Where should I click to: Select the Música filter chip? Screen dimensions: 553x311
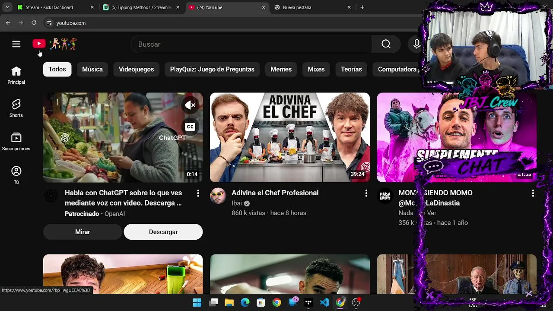coord(92,69)
